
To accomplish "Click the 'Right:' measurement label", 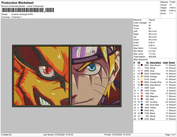I will click(136, 34).
